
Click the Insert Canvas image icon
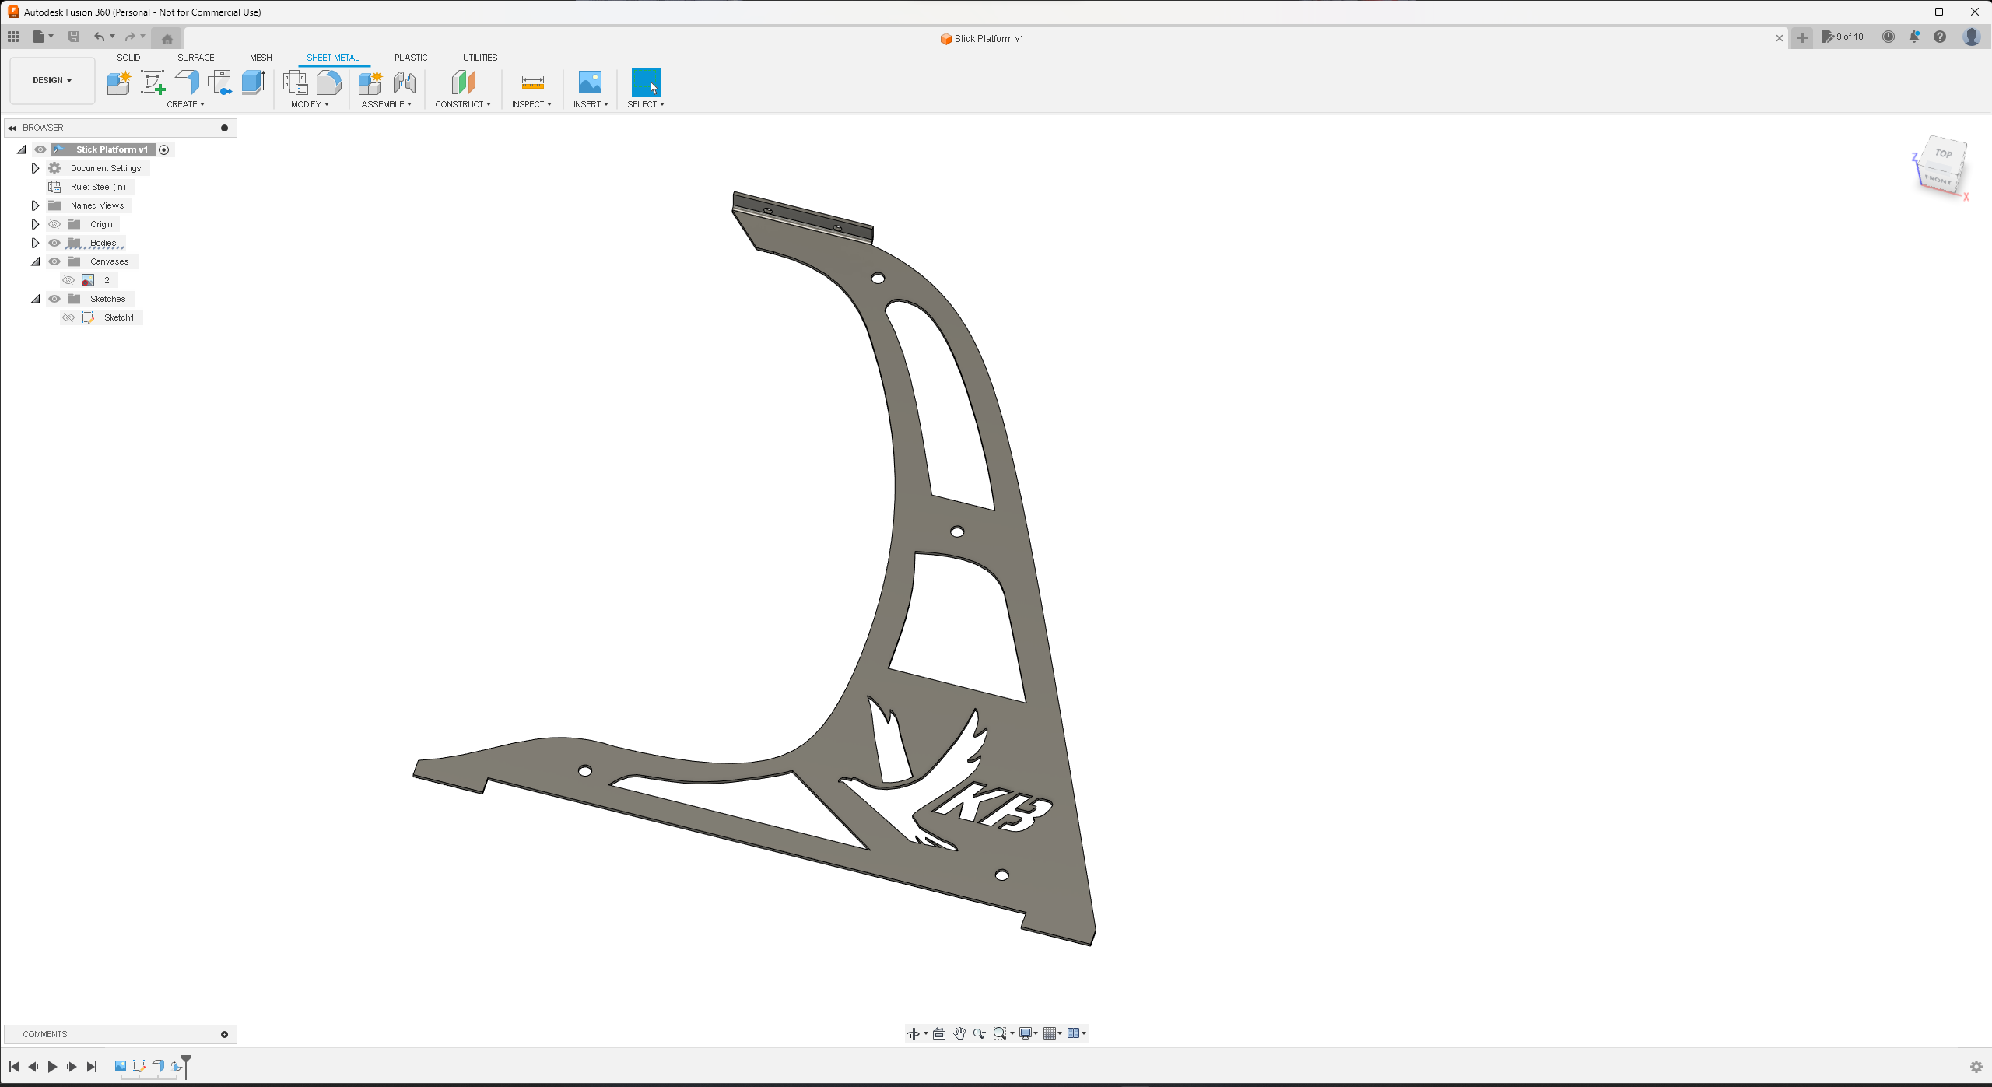[590, 82]
